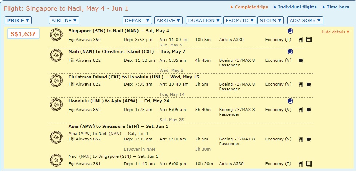
Task: Click Fiji Airways logo for Christmas Island to Honolulu
Action: pyautogui.click(x=56, y=81)
